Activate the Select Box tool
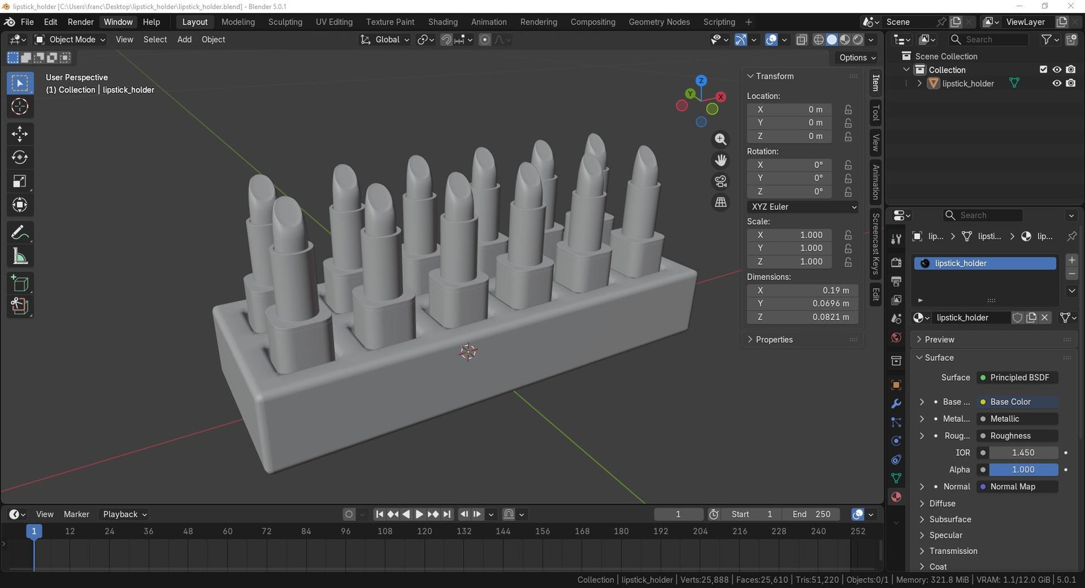Screen dimensions: 1085x588 tap(20, 83)
